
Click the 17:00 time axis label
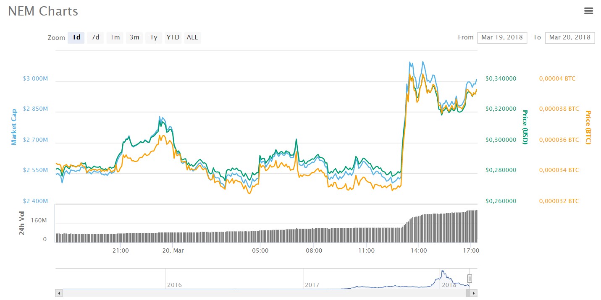pyautogui.click(x=471, y=250)
